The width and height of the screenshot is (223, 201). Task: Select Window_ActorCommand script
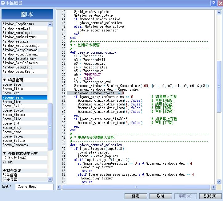(25, 54)
